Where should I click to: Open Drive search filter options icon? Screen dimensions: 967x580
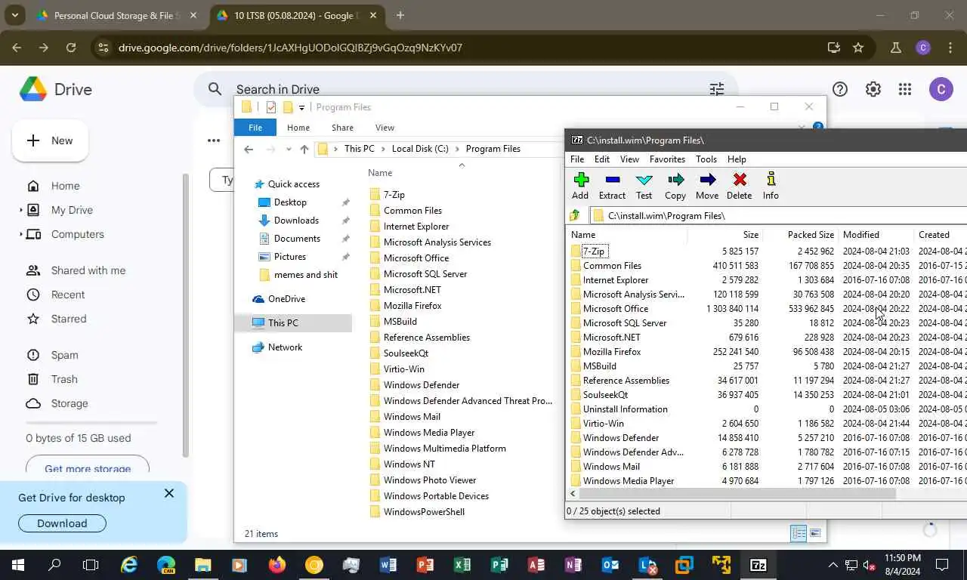717,89
